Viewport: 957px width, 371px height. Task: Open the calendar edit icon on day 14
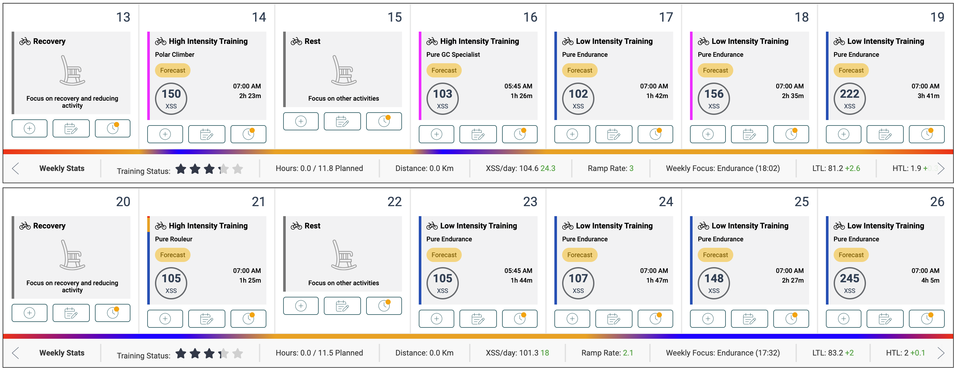tap(207, 135)
